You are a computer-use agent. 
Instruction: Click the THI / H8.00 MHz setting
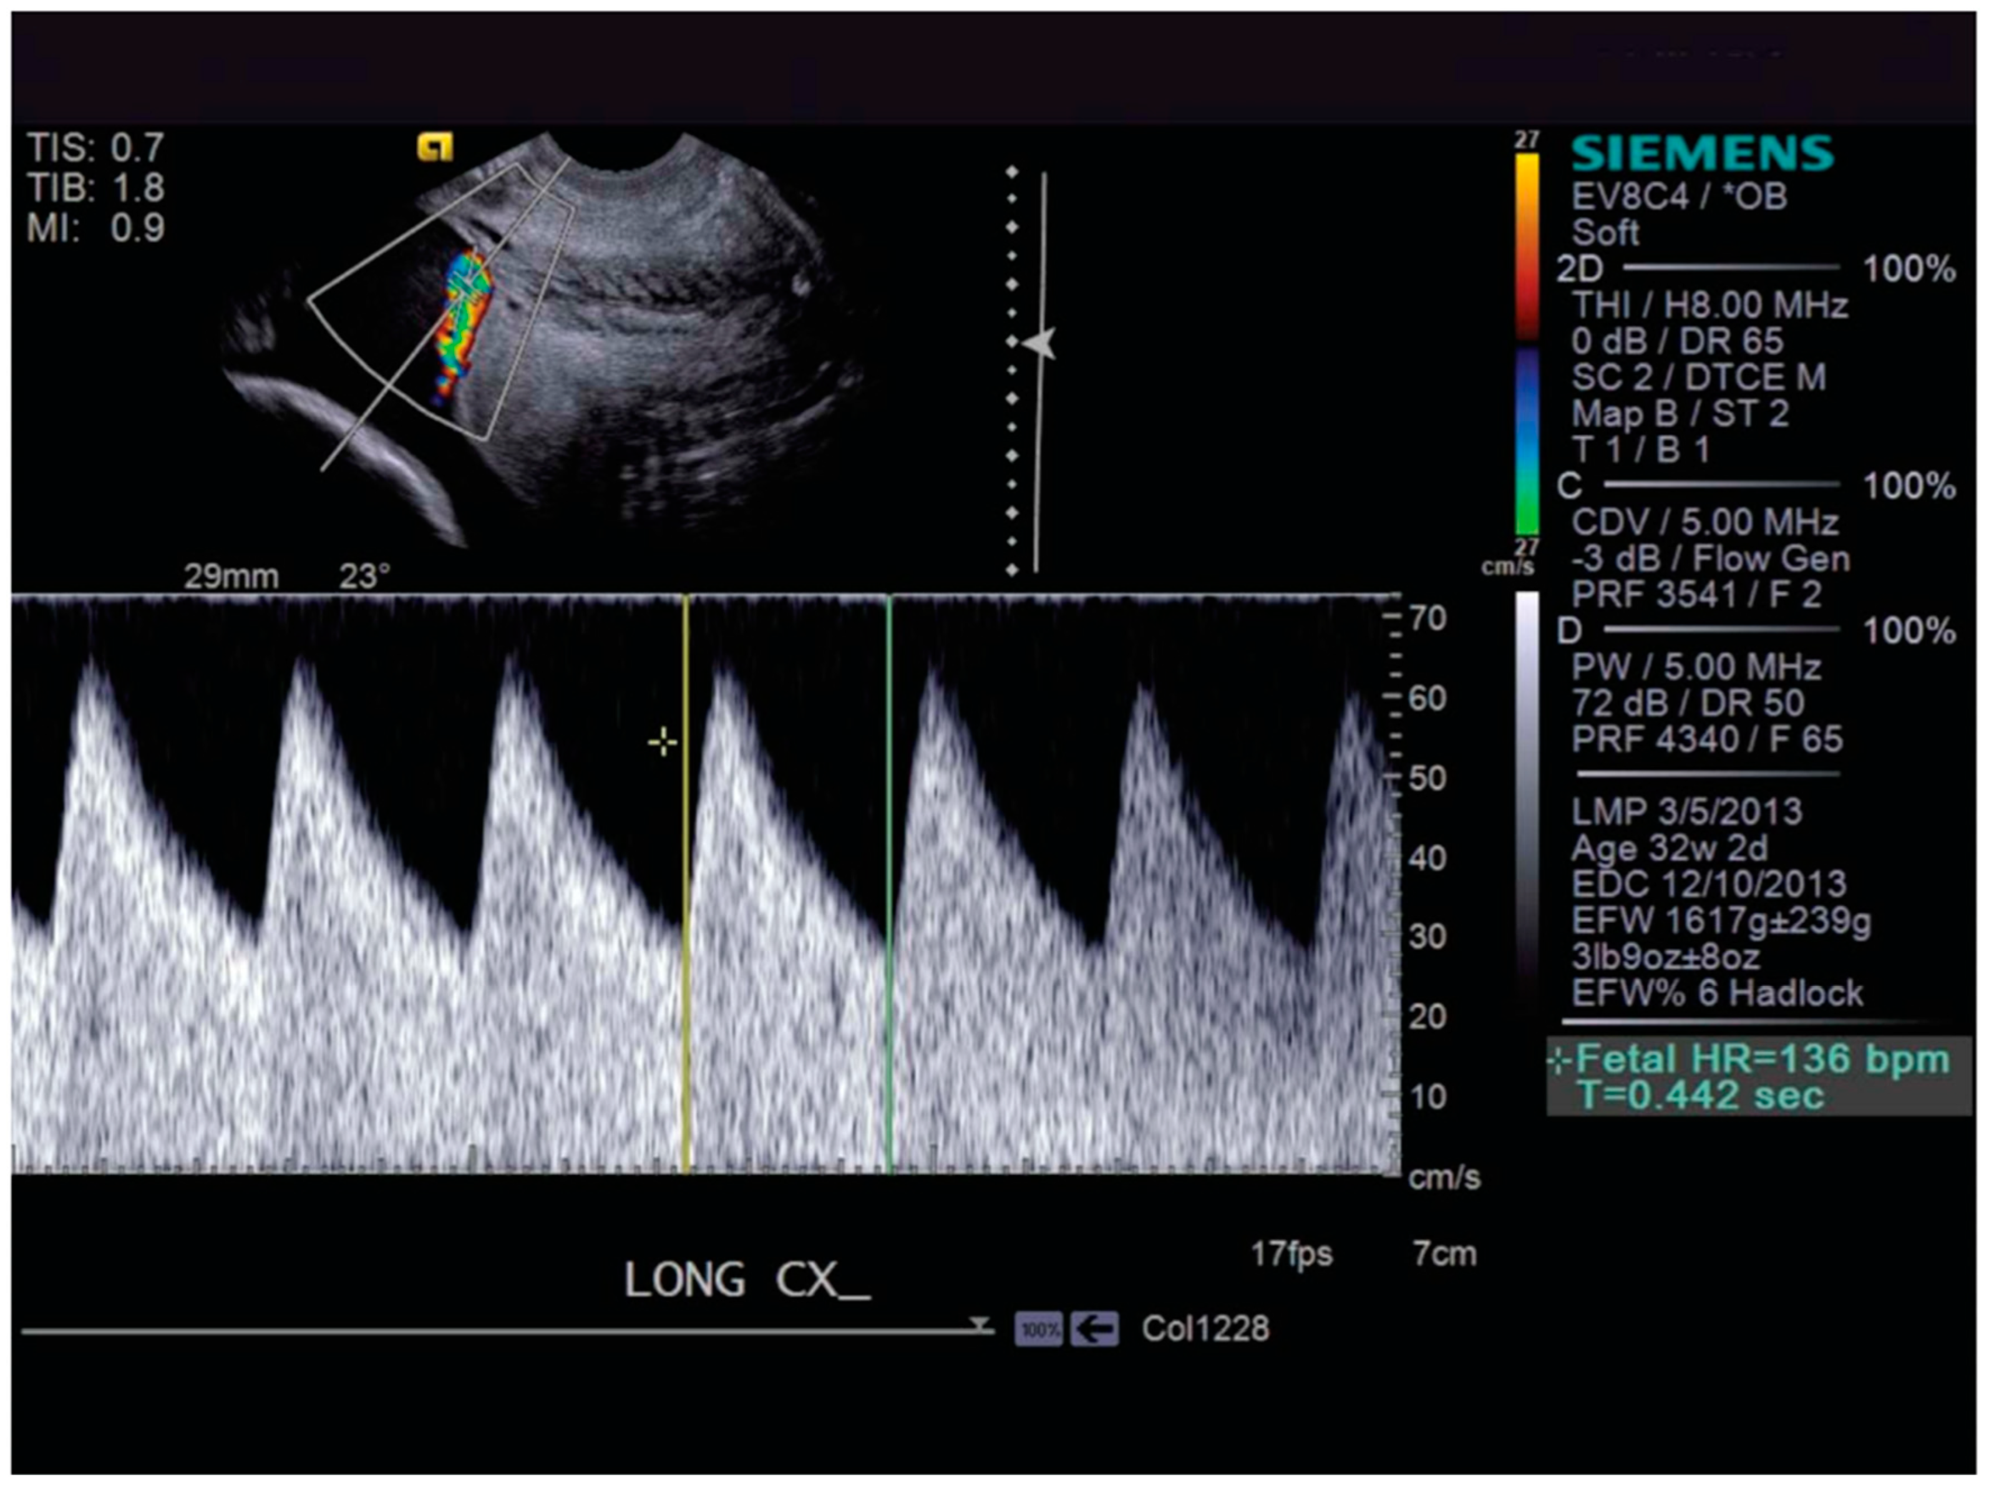[x=1709, y=304]
